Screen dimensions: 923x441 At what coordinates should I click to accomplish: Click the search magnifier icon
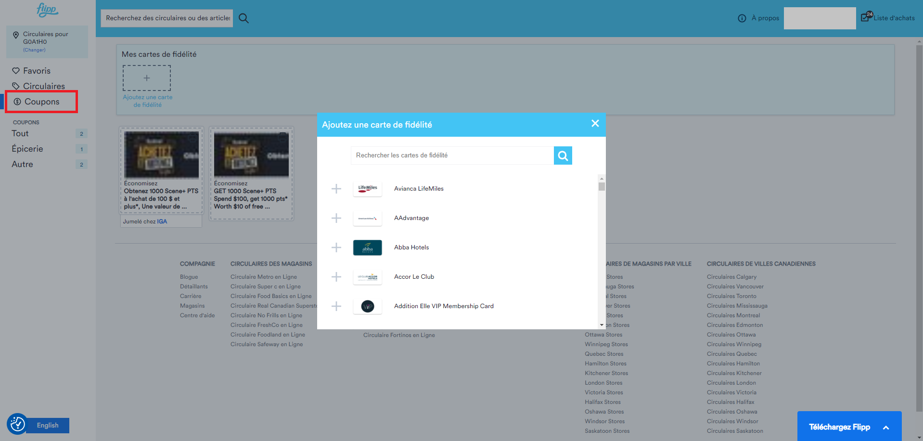coord(244,18)
